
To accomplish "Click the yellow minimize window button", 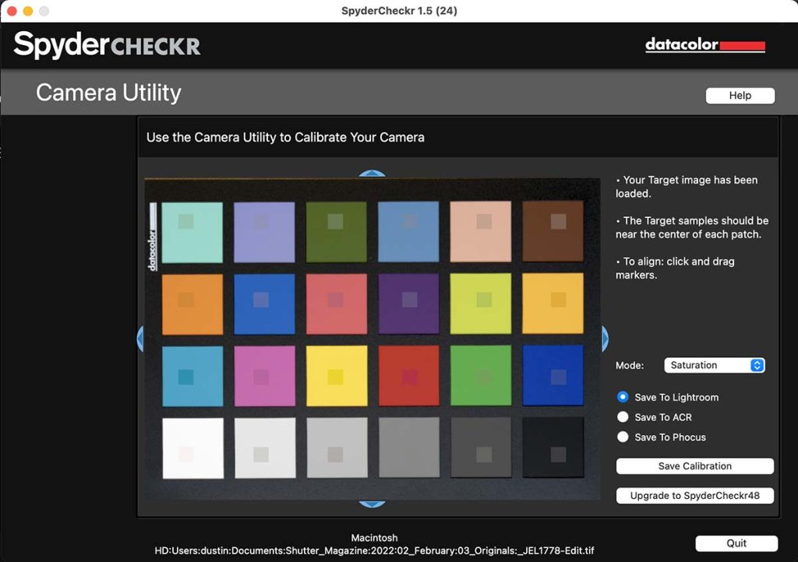I will click(28, 11).
